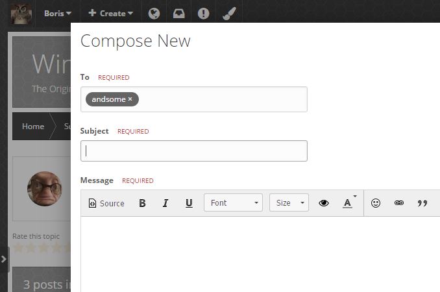
Task: Switch editor to Source mode
Action: pyautogui.click(x=106, y=203)
